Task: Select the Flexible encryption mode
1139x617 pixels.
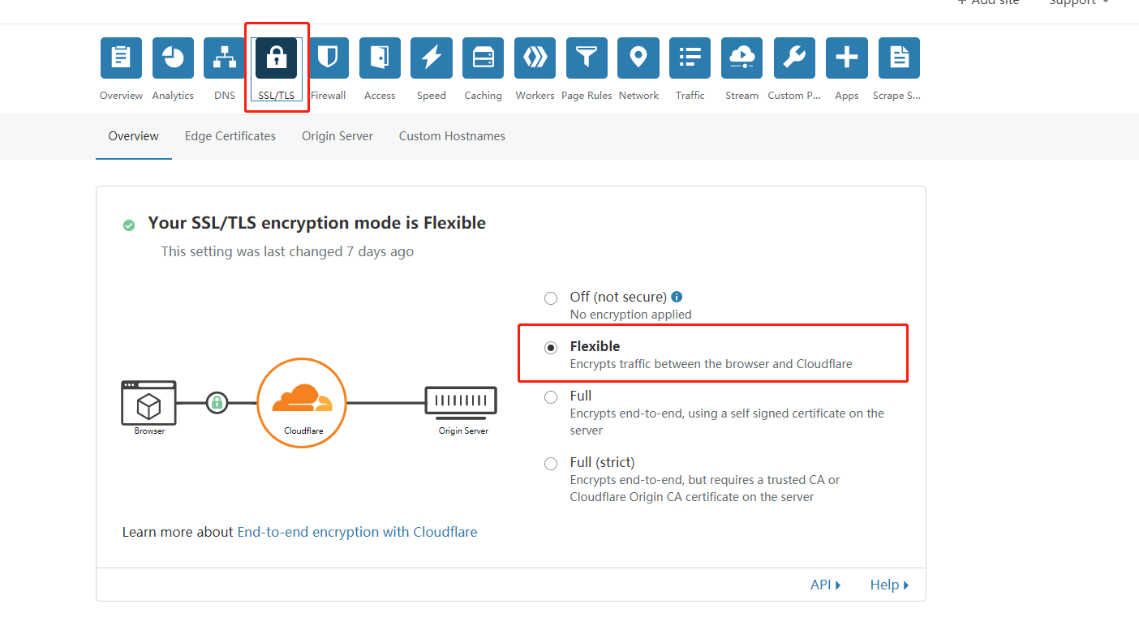Action: 551,347
